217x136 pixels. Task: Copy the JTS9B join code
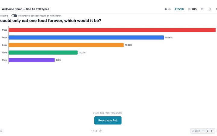[179, 9]
